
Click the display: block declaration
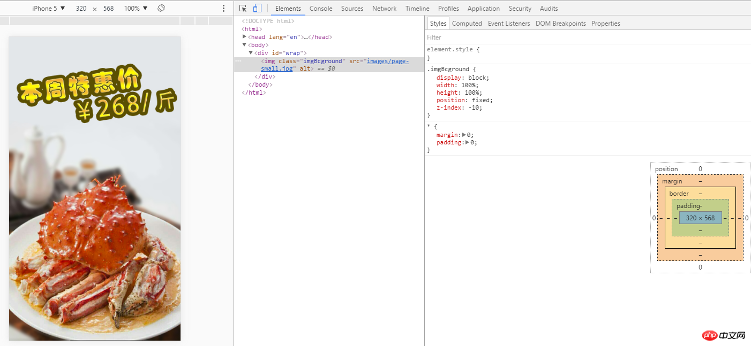[x=463, y=78]
